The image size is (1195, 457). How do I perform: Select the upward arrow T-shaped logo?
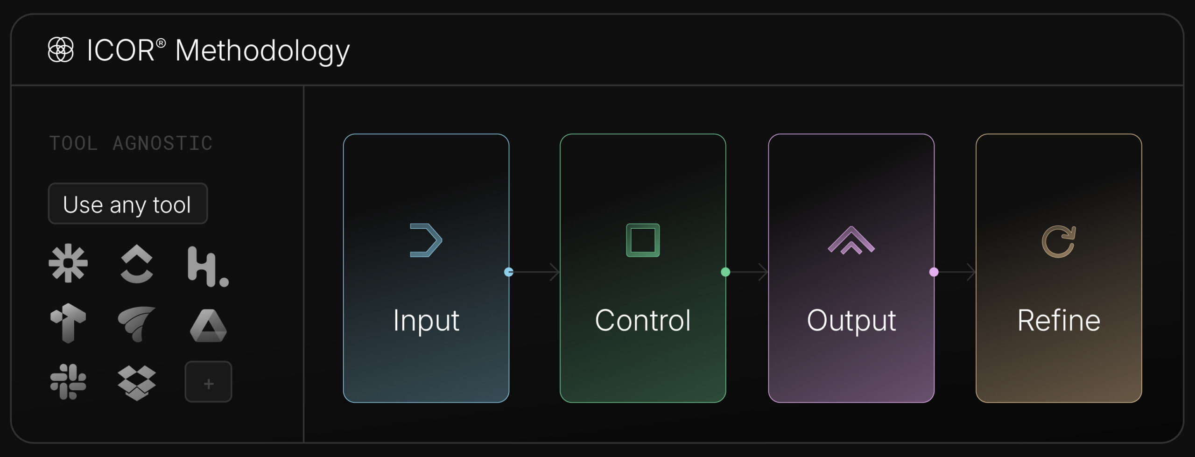(68, 323)
